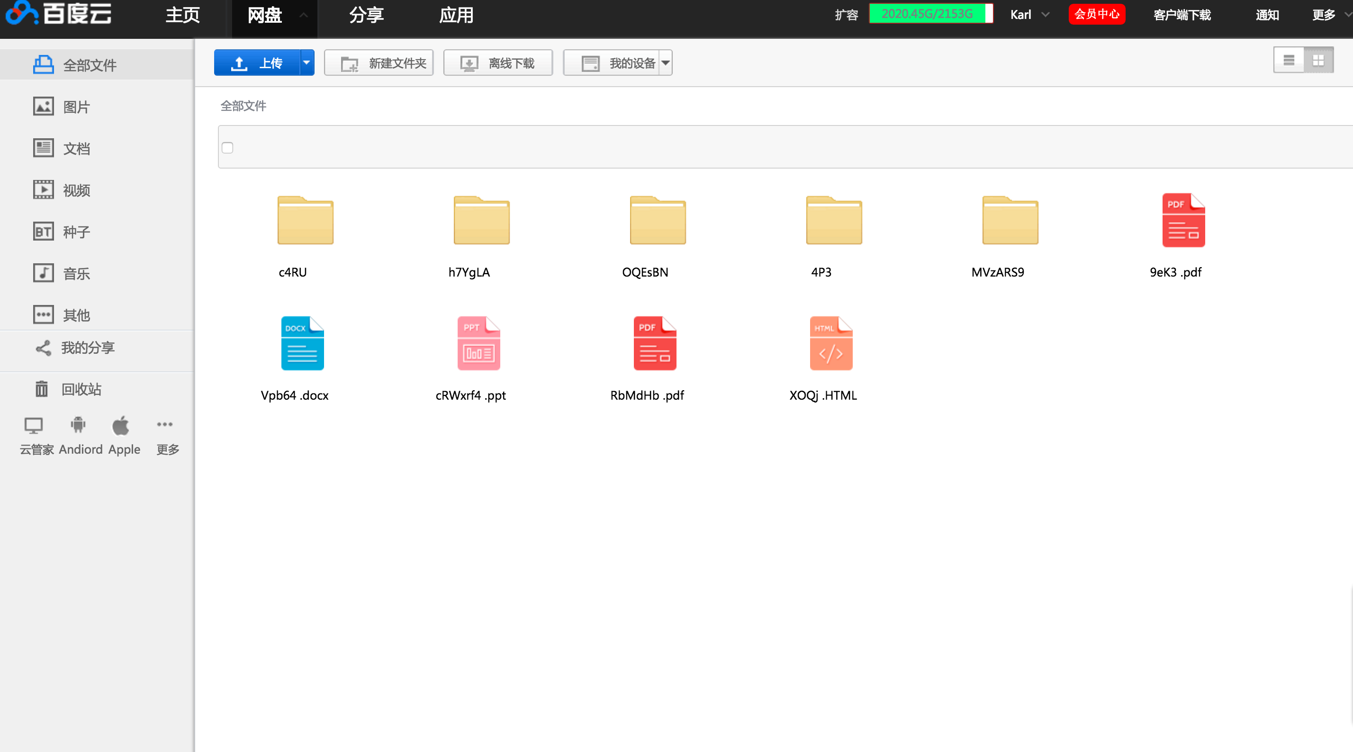
Task: Go to the 分享 (share) top menu
Action: click(x=366, y=15)
